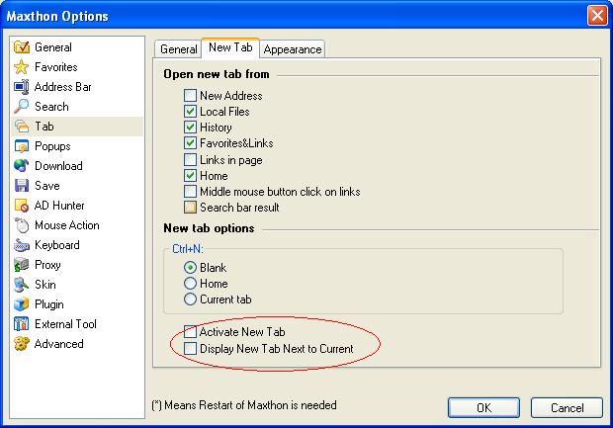Viewport: 613px width, 428px height.
Task: Enable the Links in page checkbox
Action: (x=190, y=159)
